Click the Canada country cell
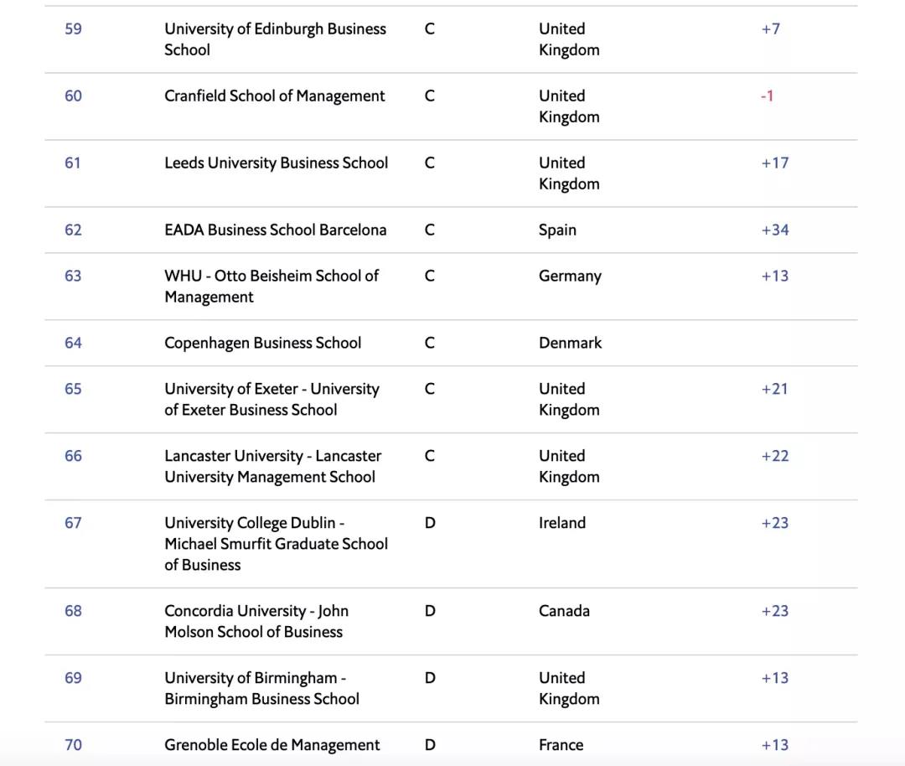The height and width of the screenshot is (766, 905). [x=564, y=611]
